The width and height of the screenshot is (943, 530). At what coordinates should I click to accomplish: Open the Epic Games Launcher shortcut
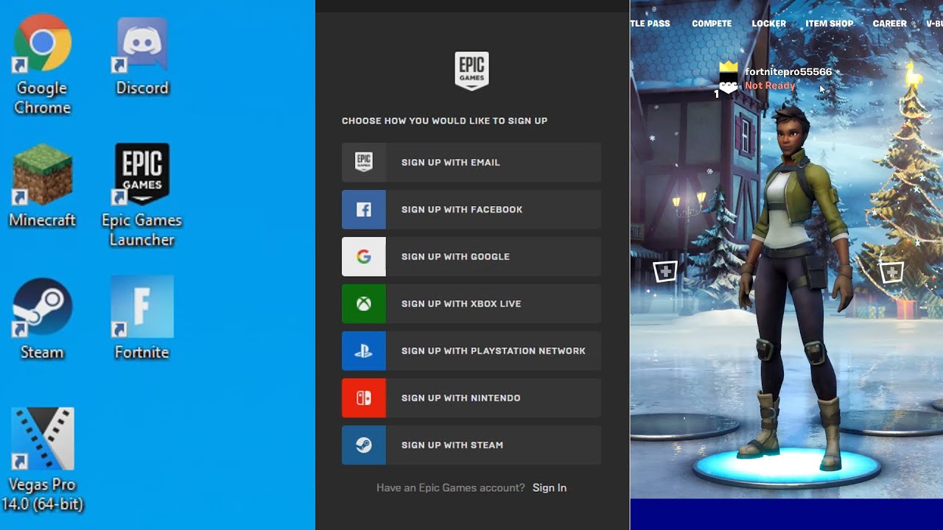(142, 195)
